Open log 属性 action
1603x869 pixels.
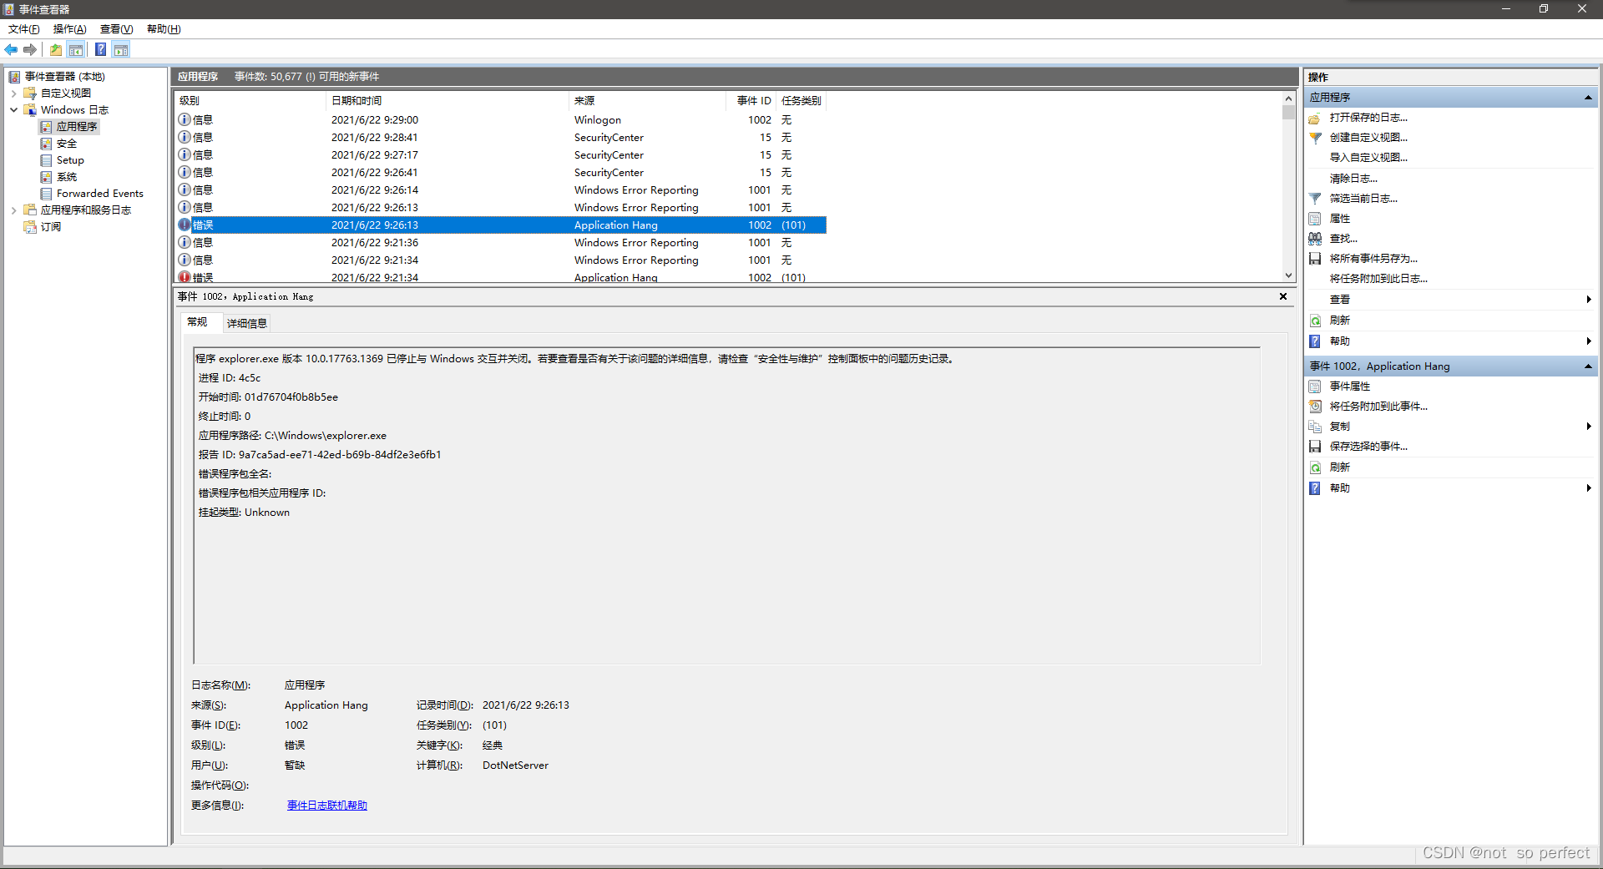click(1339, 219)
